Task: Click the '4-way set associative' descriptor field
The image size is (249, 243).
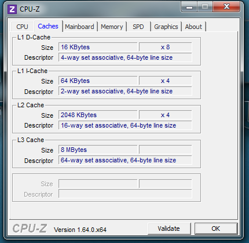Action: 125,57
